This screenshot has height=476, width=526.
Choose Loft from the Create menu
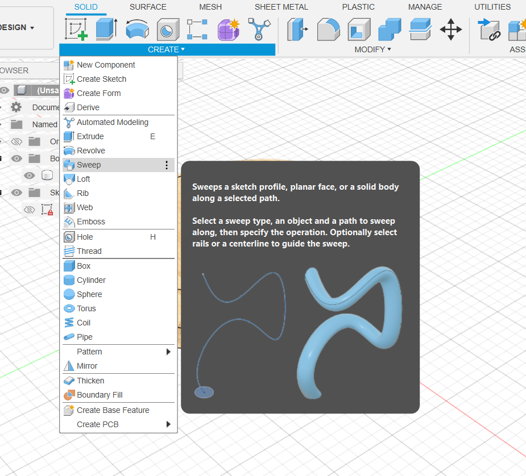[84, 179]
